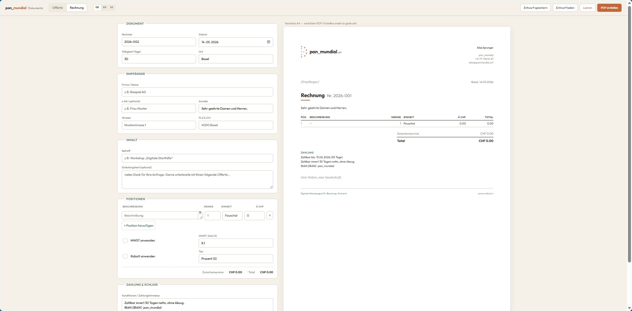Remove the position row with the x icon
Viewport: 632px width, 311px height.
pos(270,215)
